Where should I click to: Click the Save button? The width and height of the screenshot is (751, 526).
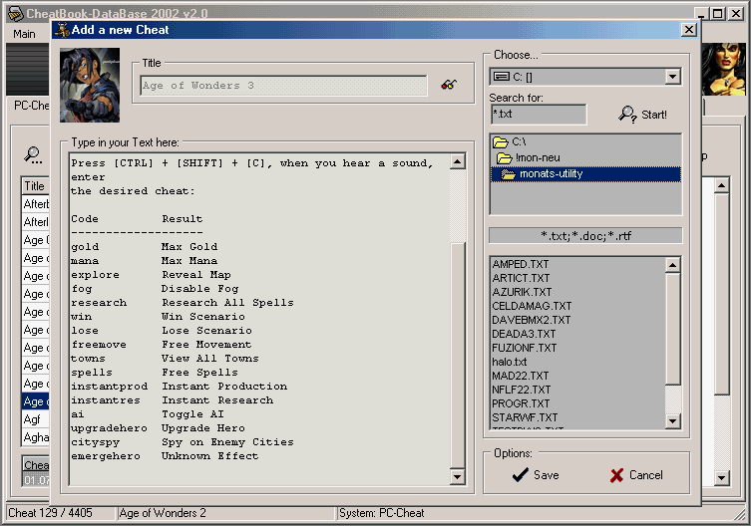pos(536,475)
